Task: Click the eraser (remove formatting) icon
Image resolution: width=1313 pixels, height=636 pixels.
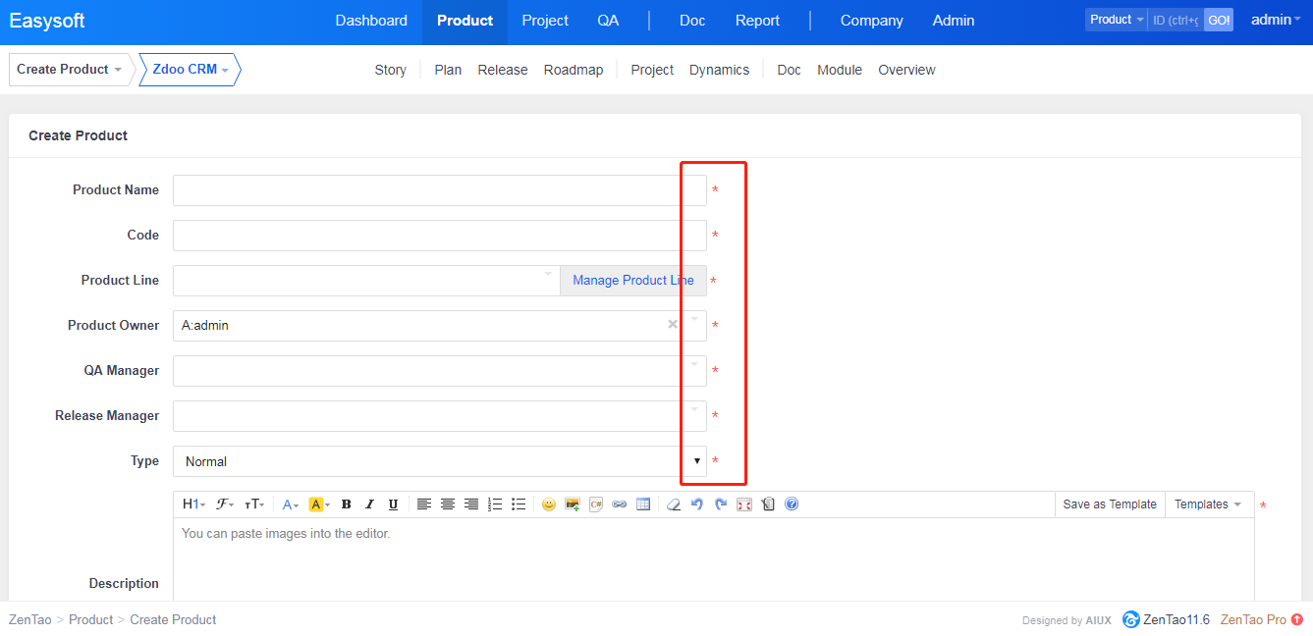Action: pyautogui.click(x=673, y=504)
